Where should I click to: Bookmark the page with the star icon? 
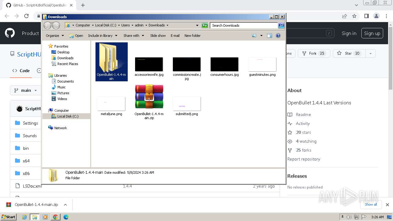coord(354,16)
